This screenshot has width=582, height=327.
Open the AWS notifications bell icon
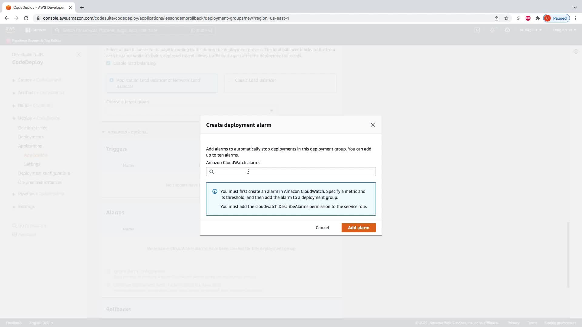[x=492, y=30]
